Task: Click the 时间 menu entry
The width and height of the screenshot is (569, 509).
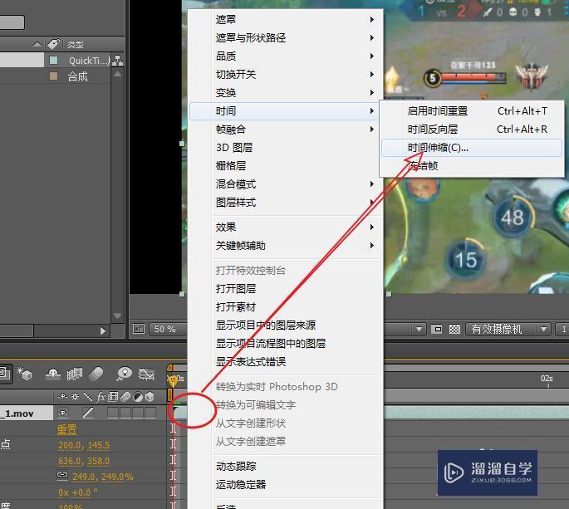Action: pos(285,111)
